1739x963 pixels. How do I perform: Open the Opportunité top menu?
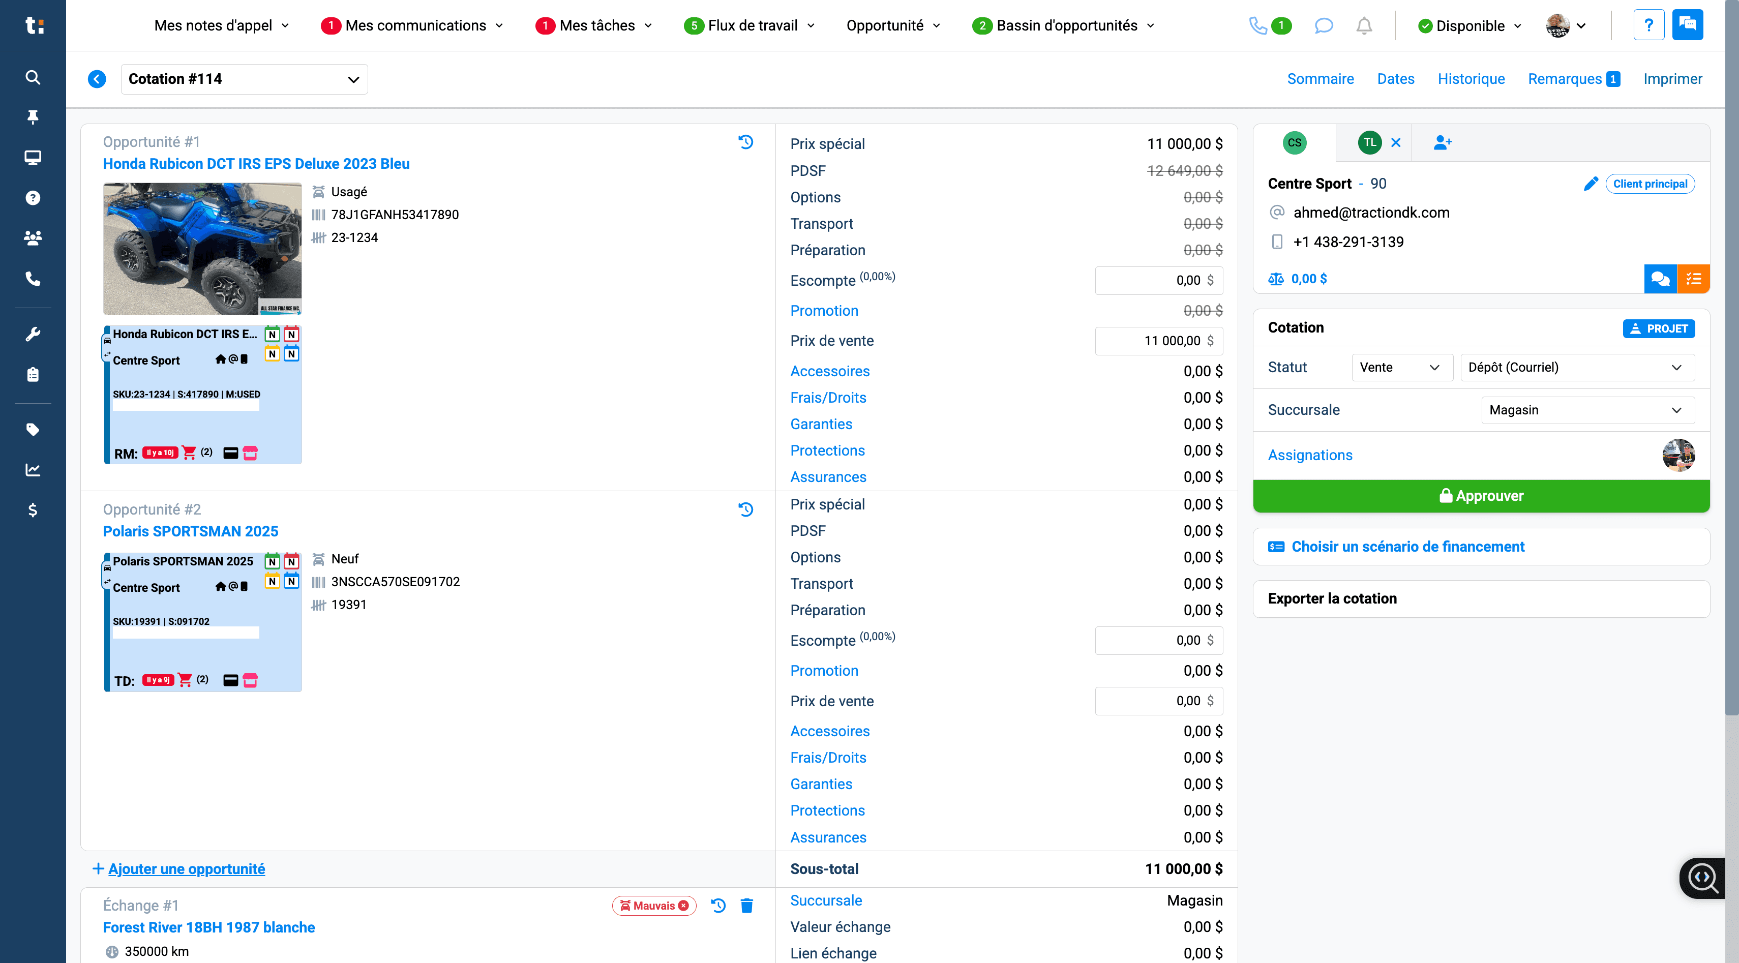pos(894,25)
